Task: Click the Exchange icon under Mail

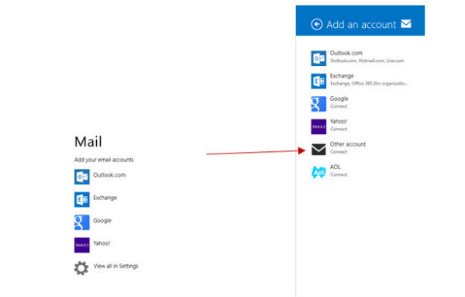Action: (x=82, y=199)
